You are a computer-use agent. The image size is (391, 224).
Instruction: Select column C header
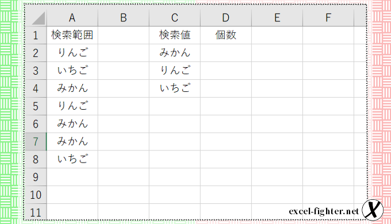175,18
